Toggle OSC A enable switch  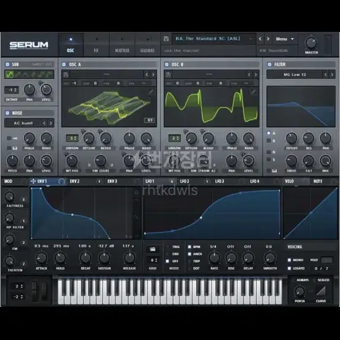[x=64, y=64]
